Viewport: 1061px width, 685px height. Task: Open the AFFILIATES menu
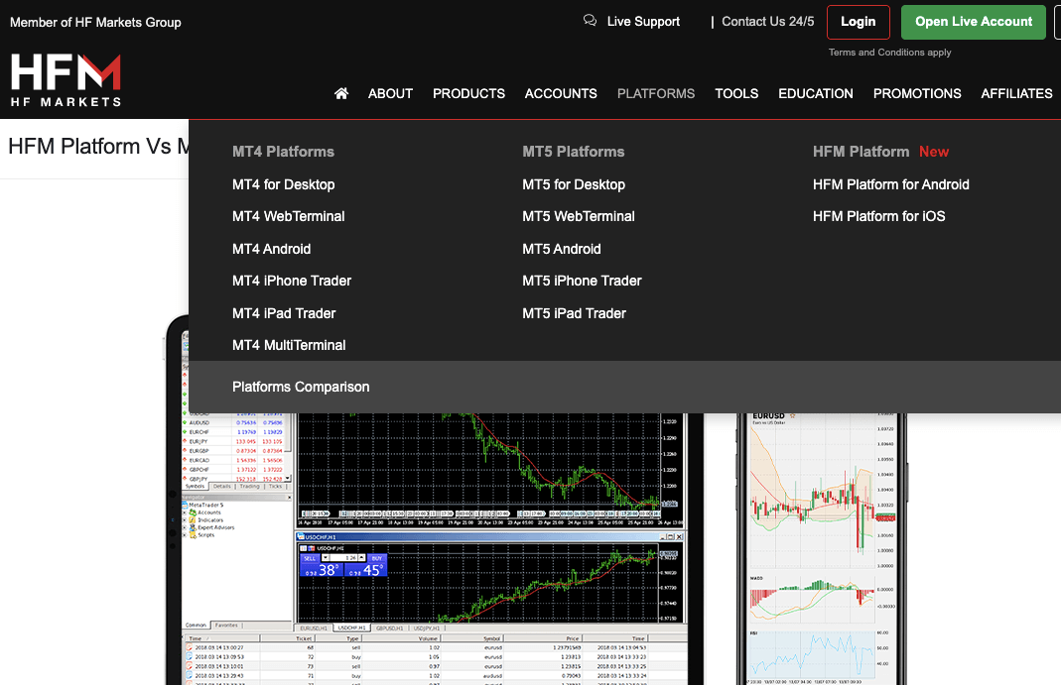1016,93
